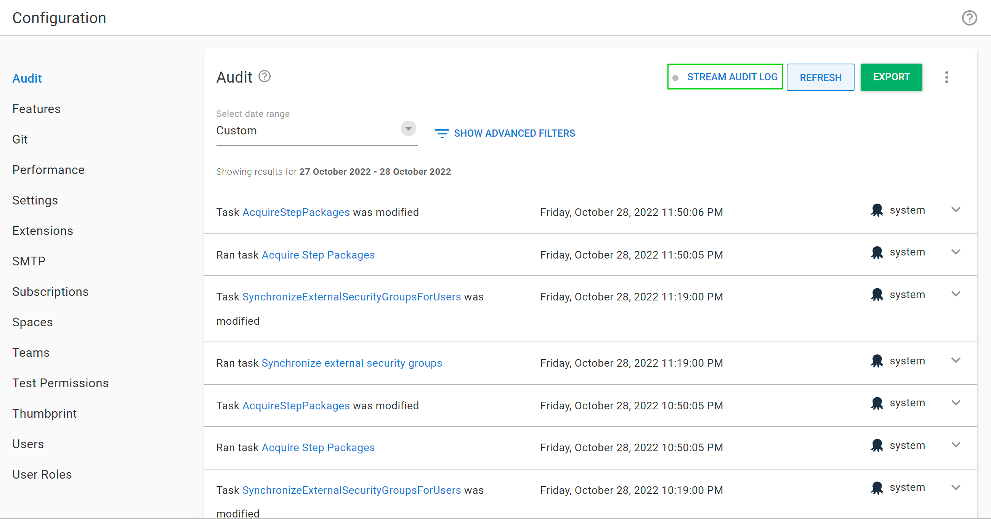Click the system avatar on the last audit row
991x519 pixels.
pos(877,487)
